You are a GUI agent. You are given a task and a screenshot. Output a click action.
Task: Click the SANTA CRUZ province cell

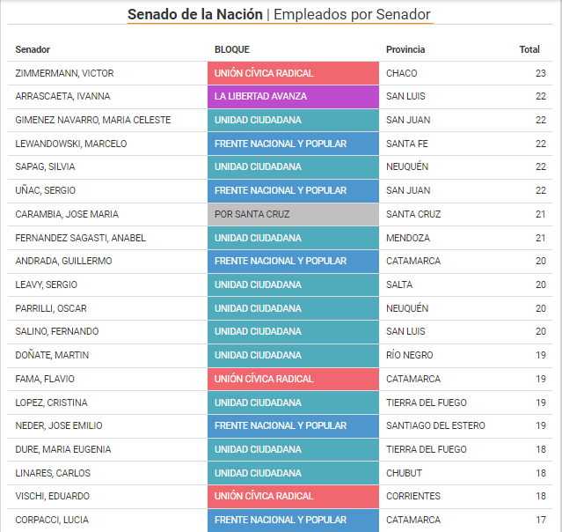click(x=413, y=214)
